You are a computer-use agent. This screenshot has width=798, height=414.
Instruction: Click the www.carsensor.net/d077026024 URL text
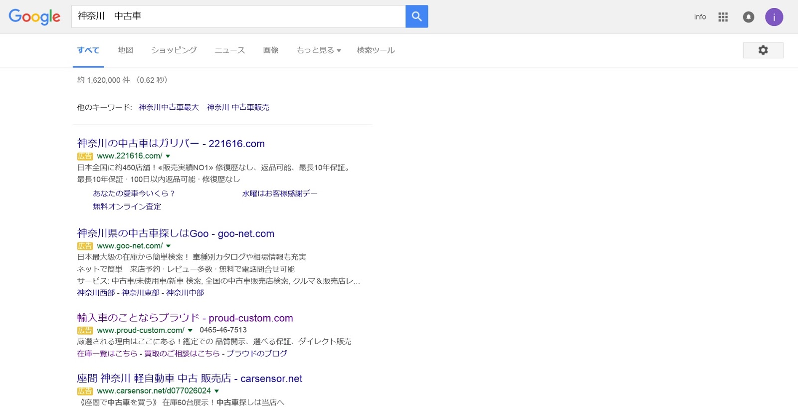click(154, 391)
